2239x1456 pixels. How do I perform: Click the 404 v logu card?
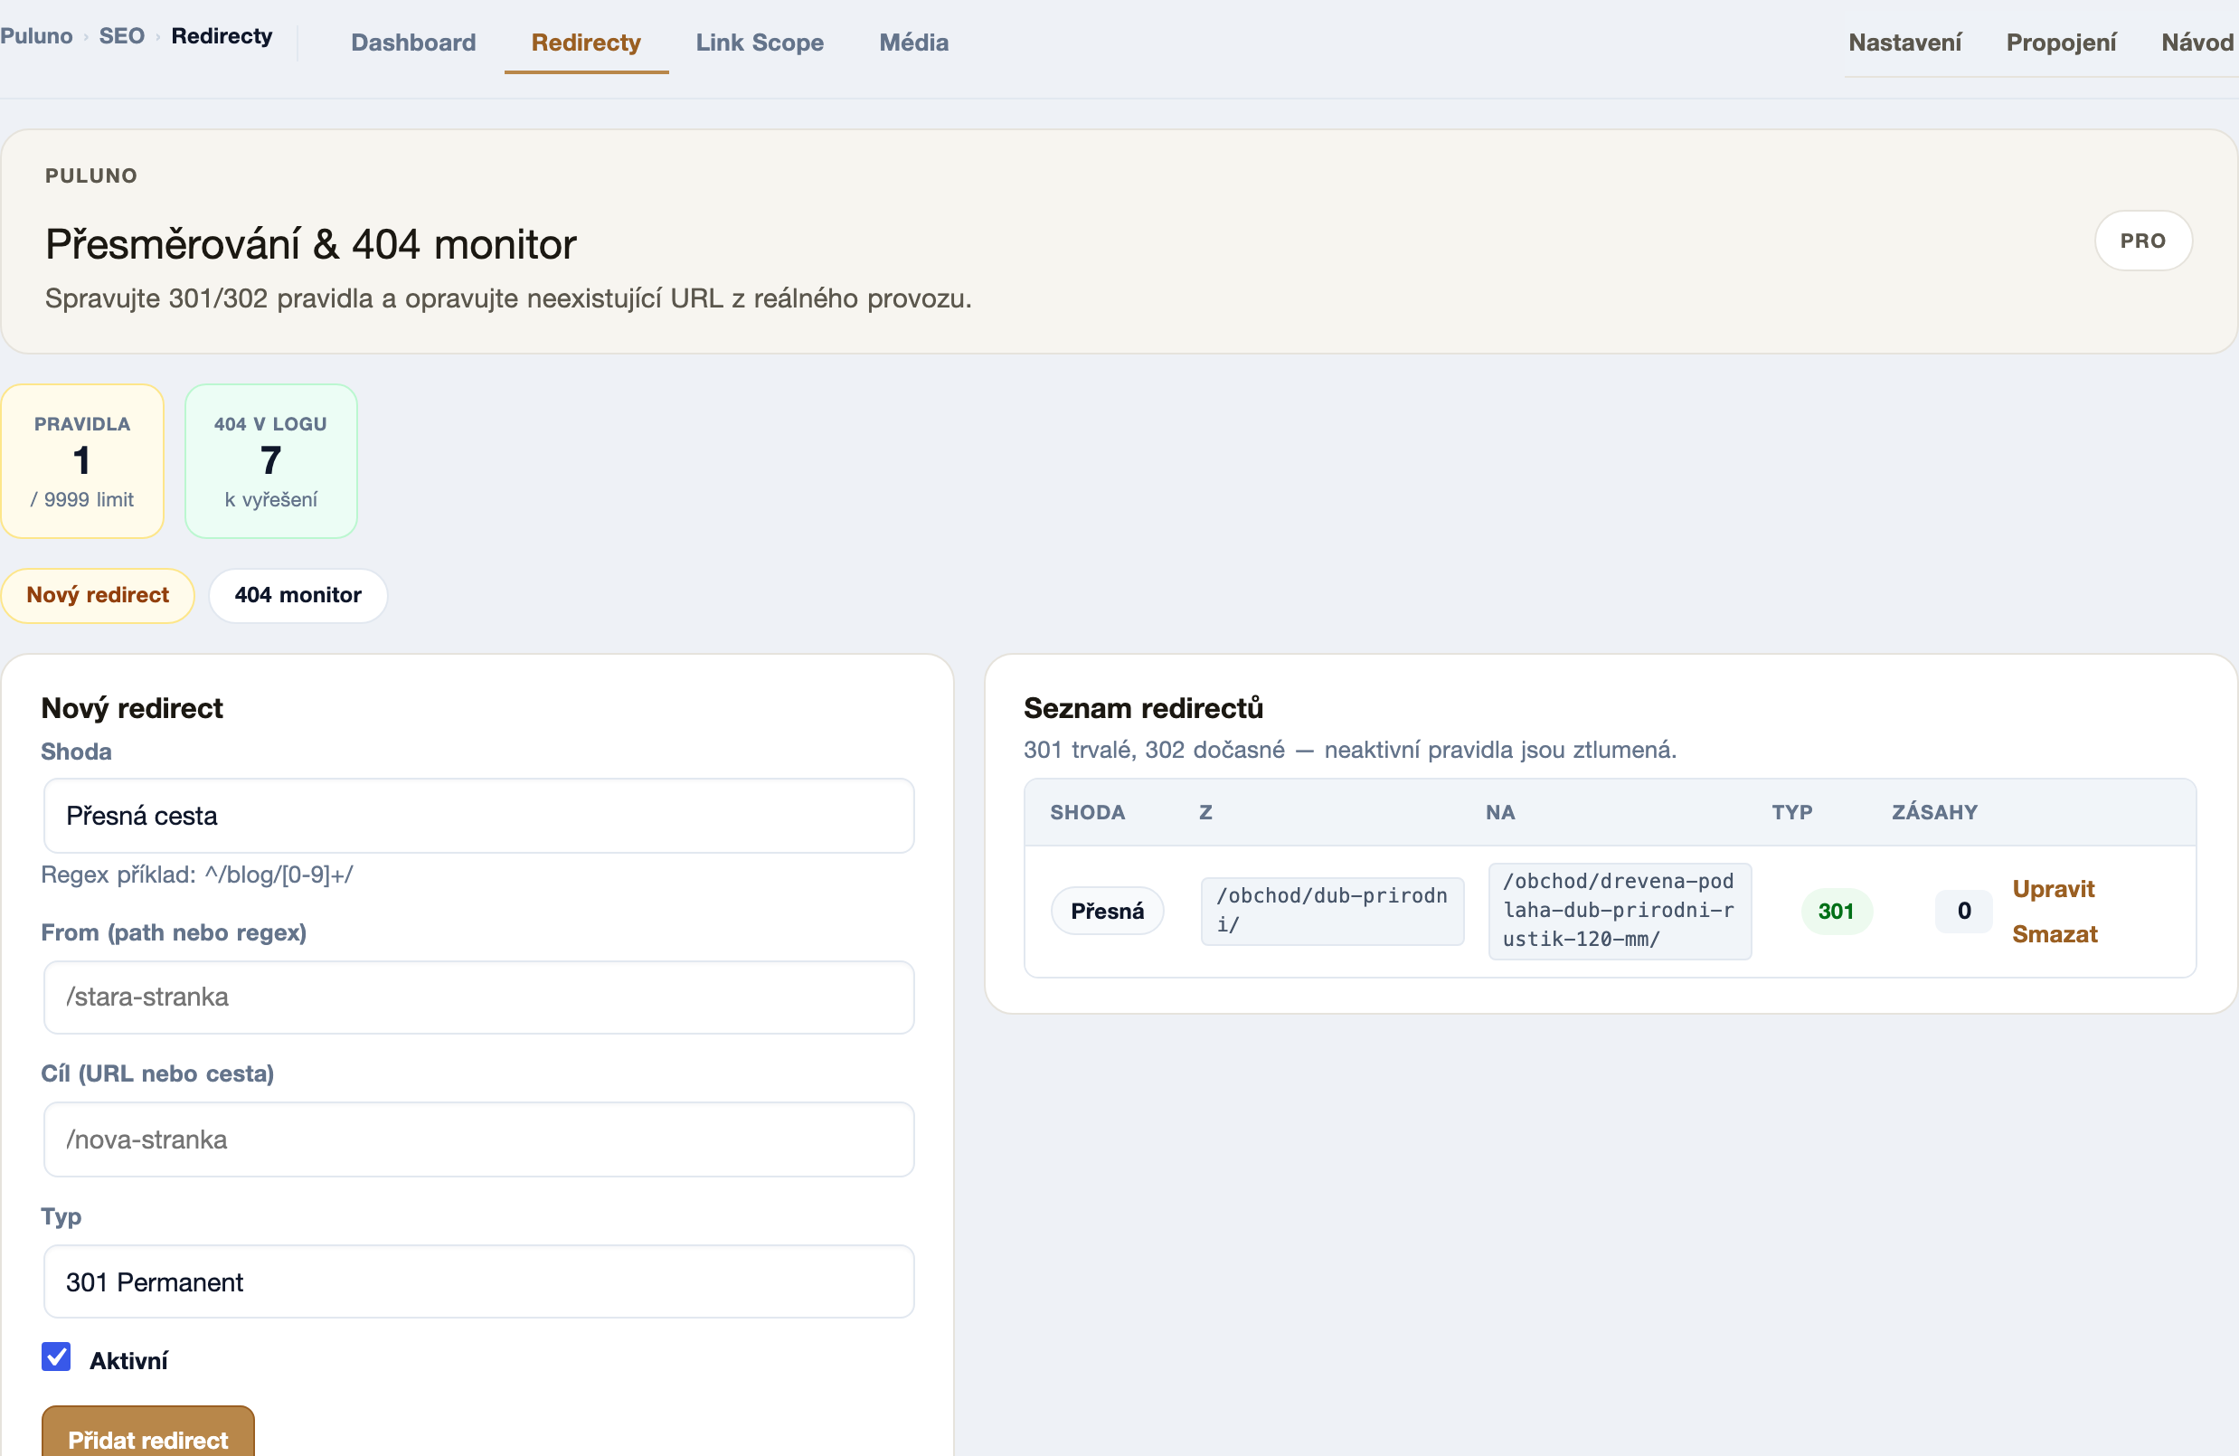coord(271,461)
